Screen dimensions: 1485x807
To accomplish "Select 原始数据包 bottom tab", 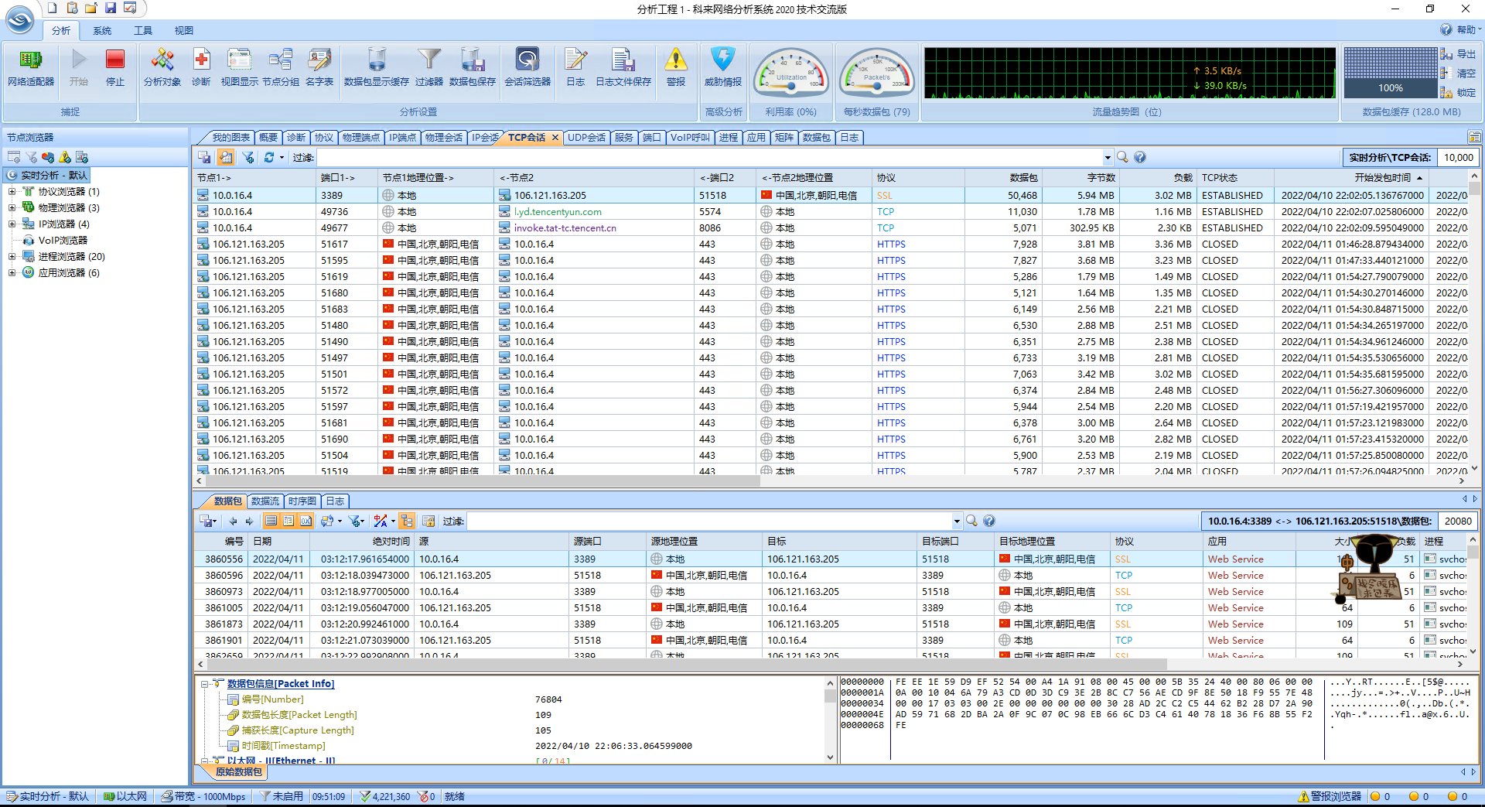I will coord(238,771).
